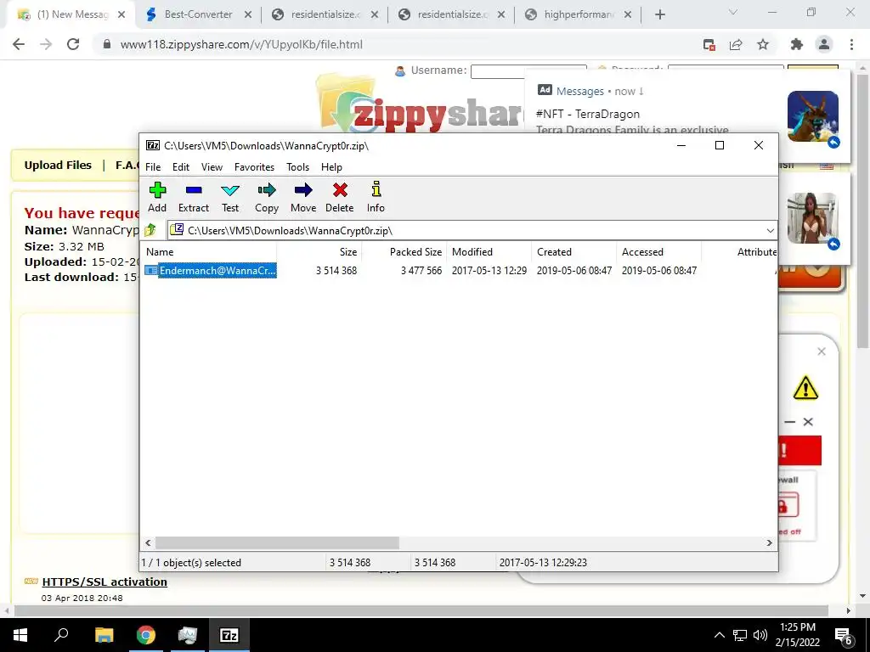Open the Favorites menu in 7-Zip
Screen dimensions: 870x652
point(254,167)
